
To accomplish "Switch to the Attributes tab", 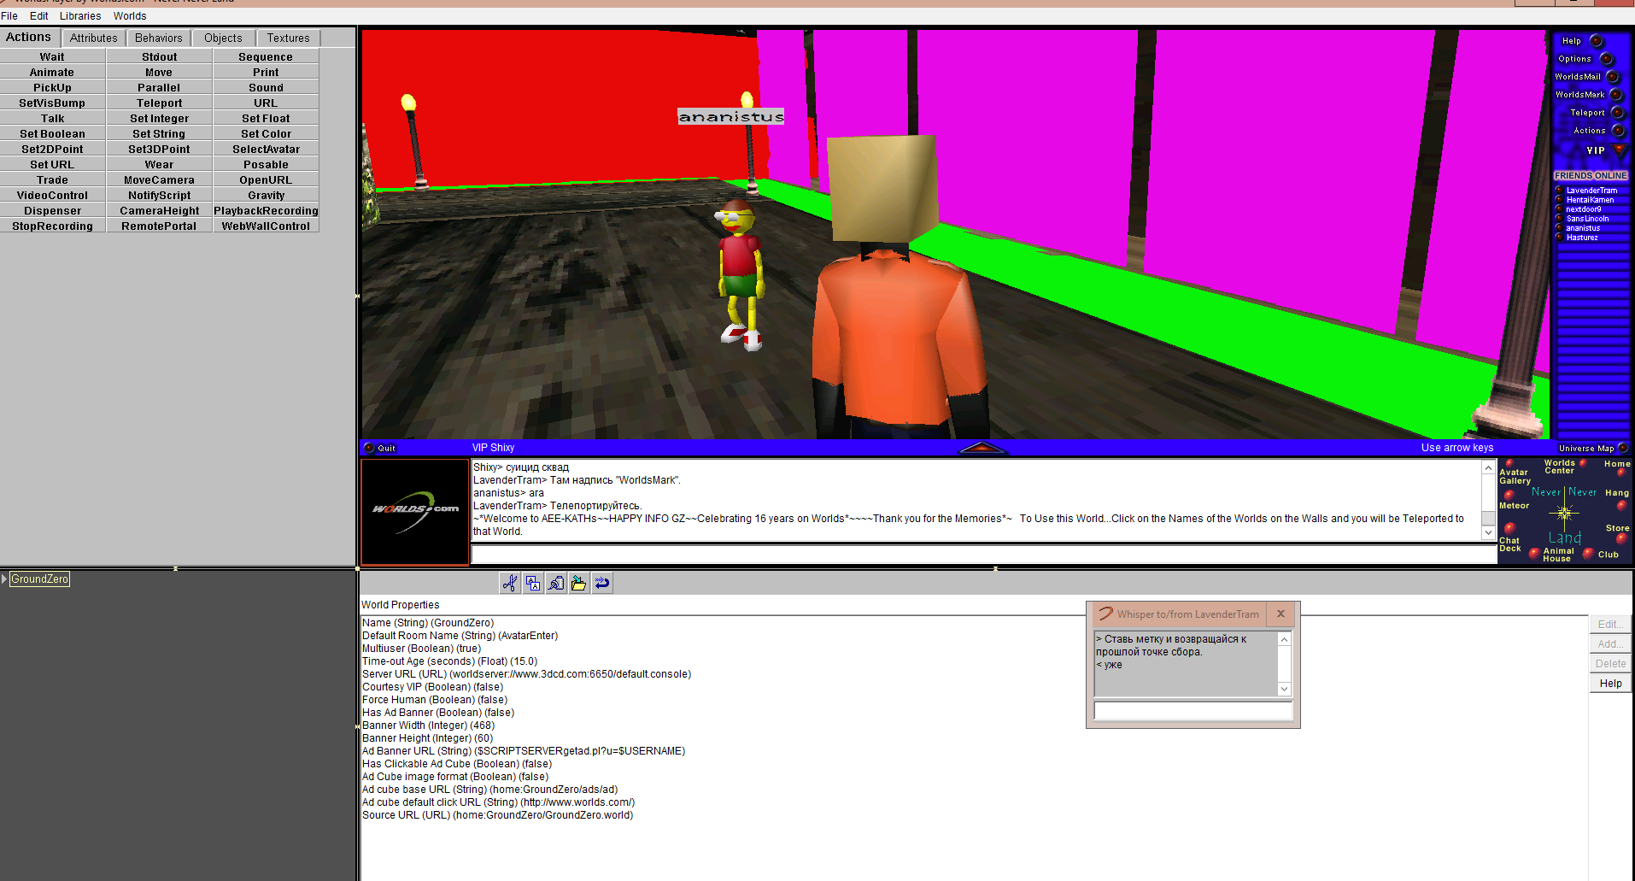I will 94,38.
